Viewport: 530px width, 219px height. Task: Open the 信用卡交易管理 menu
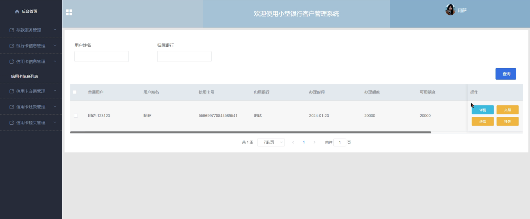click(x=31, y=91)
